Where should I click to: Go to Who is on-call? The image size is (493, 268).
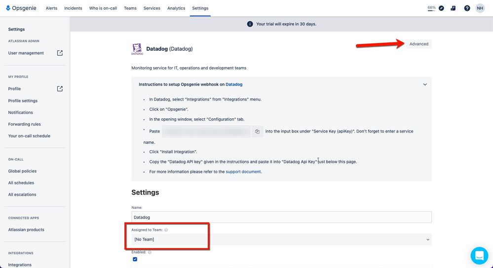coord(103,8)
